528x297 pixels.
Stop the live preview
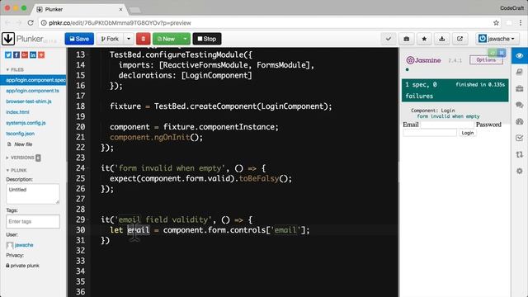point(207,39)
